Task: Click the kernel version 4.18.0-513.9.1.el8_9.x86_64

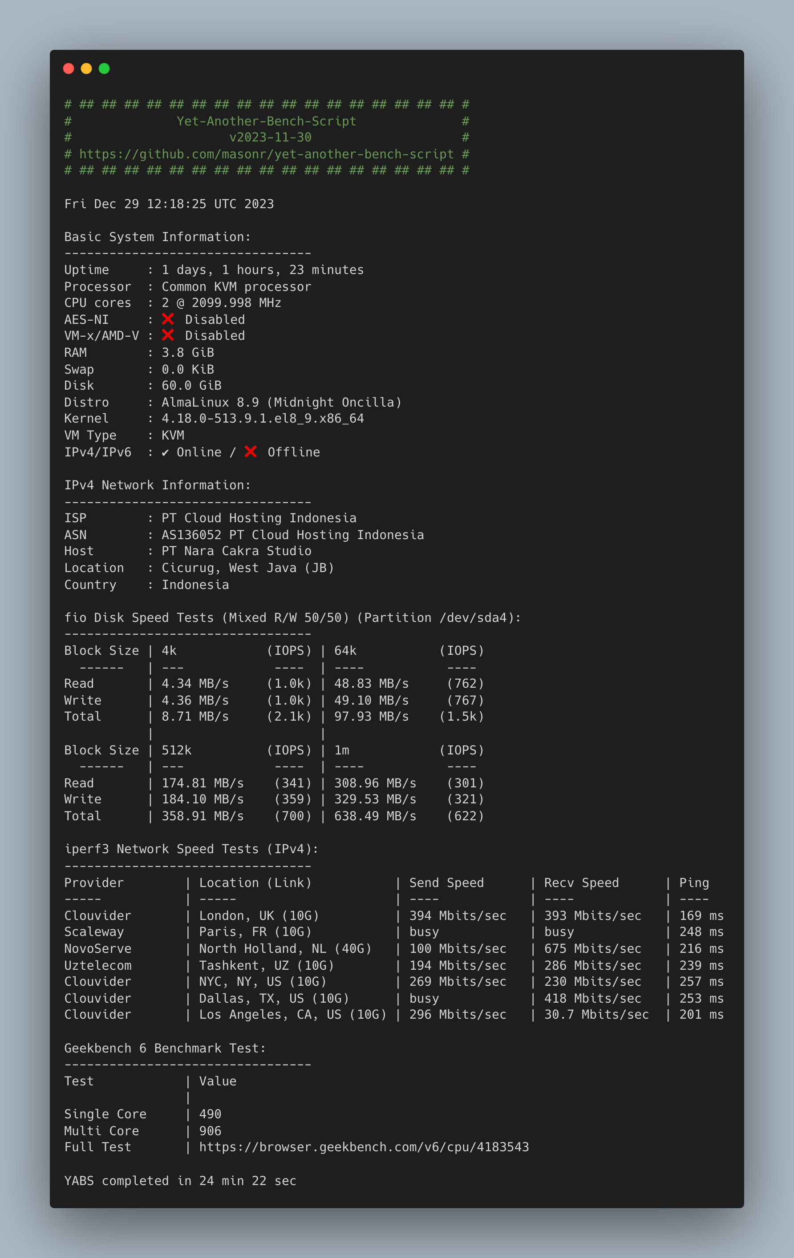Action: click(x=263, y=419)
